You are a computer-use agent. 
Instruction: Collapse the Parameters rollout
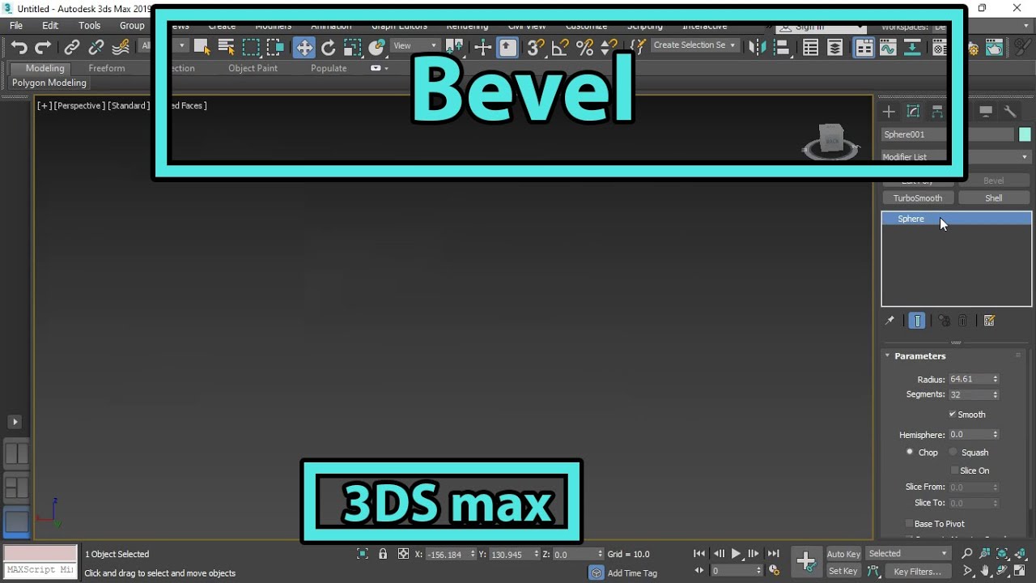click(887, 355)
